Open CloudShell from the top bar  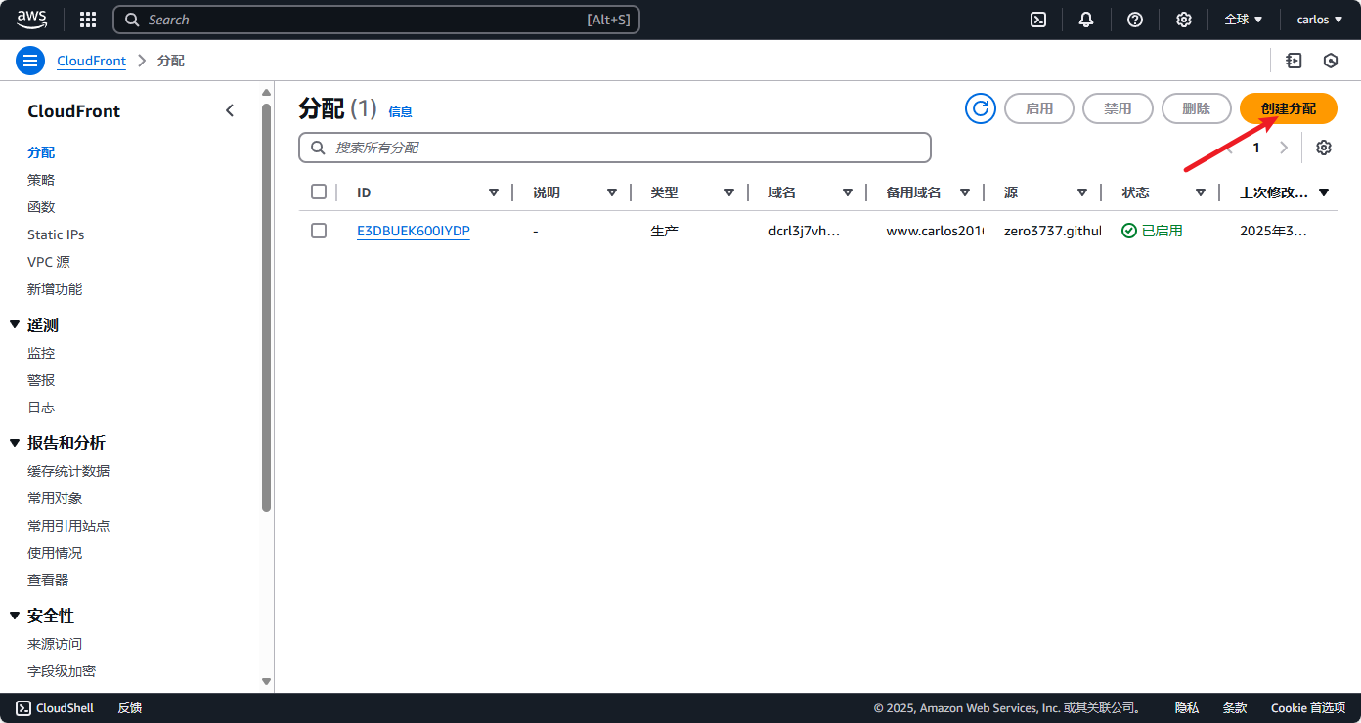pyautogui.click(x=1039, y=20)
